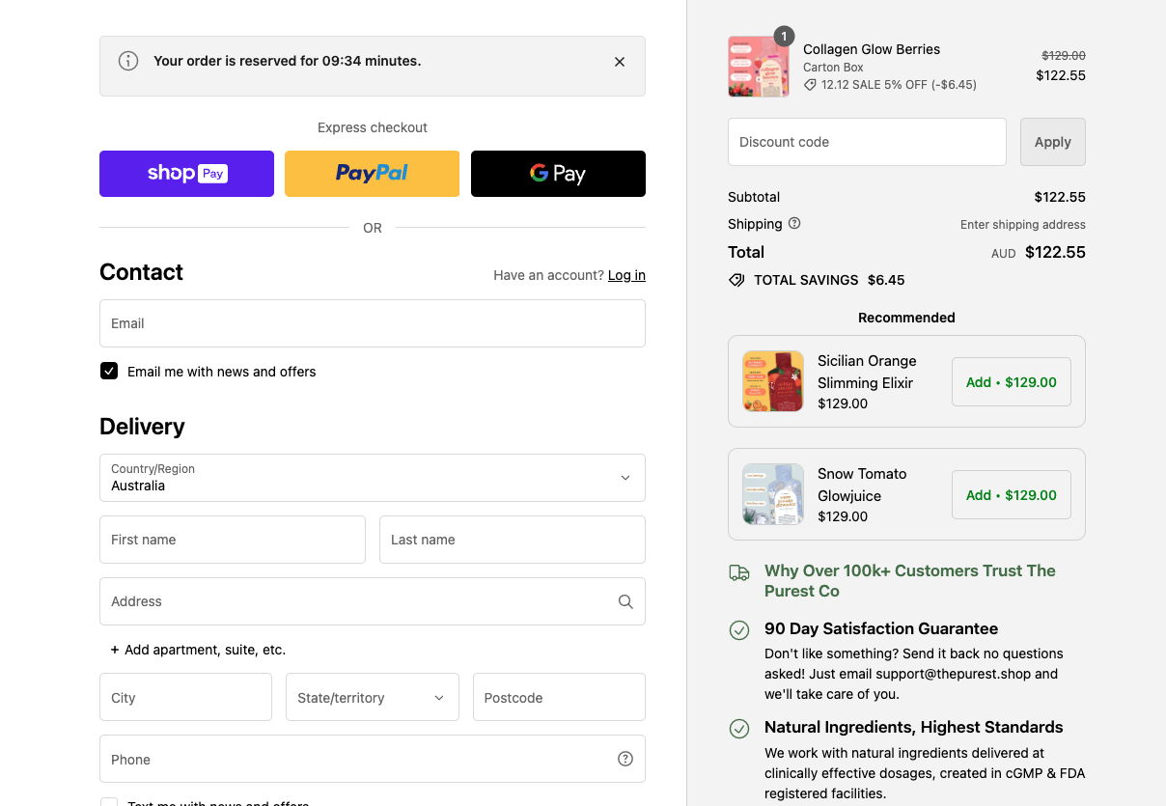Click the Snow Tomato Glowjuice thumbnail
The width and height of the screenshot is (1166, 806).
773,494
